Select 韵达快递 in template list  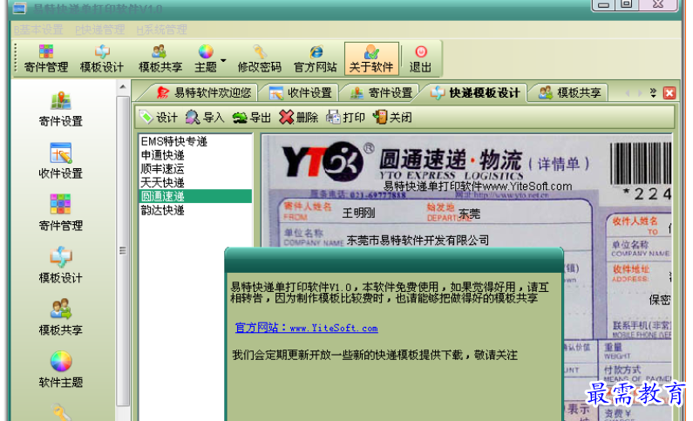click(195, 210)
